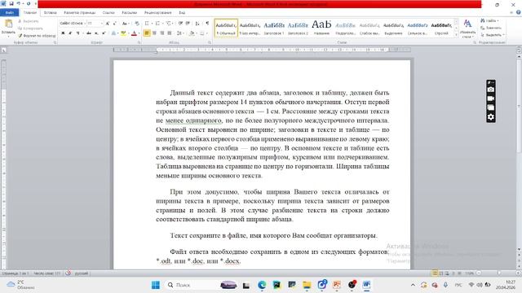The image size is (522, 293).
Task: Apply the Название (Title) style
Action: coord(321,28)
